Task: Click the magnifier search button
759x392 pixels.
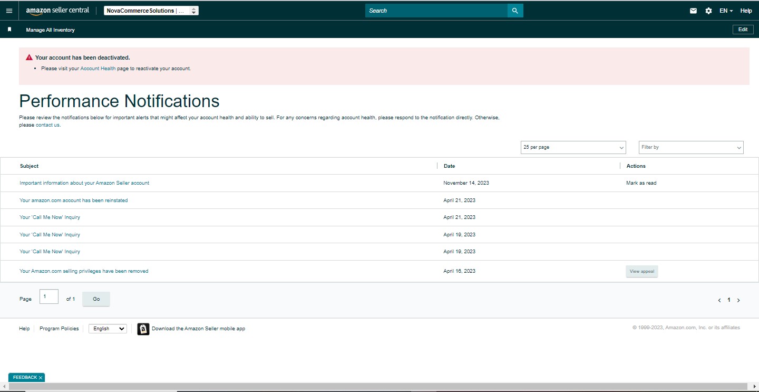Action: point(515,11)
